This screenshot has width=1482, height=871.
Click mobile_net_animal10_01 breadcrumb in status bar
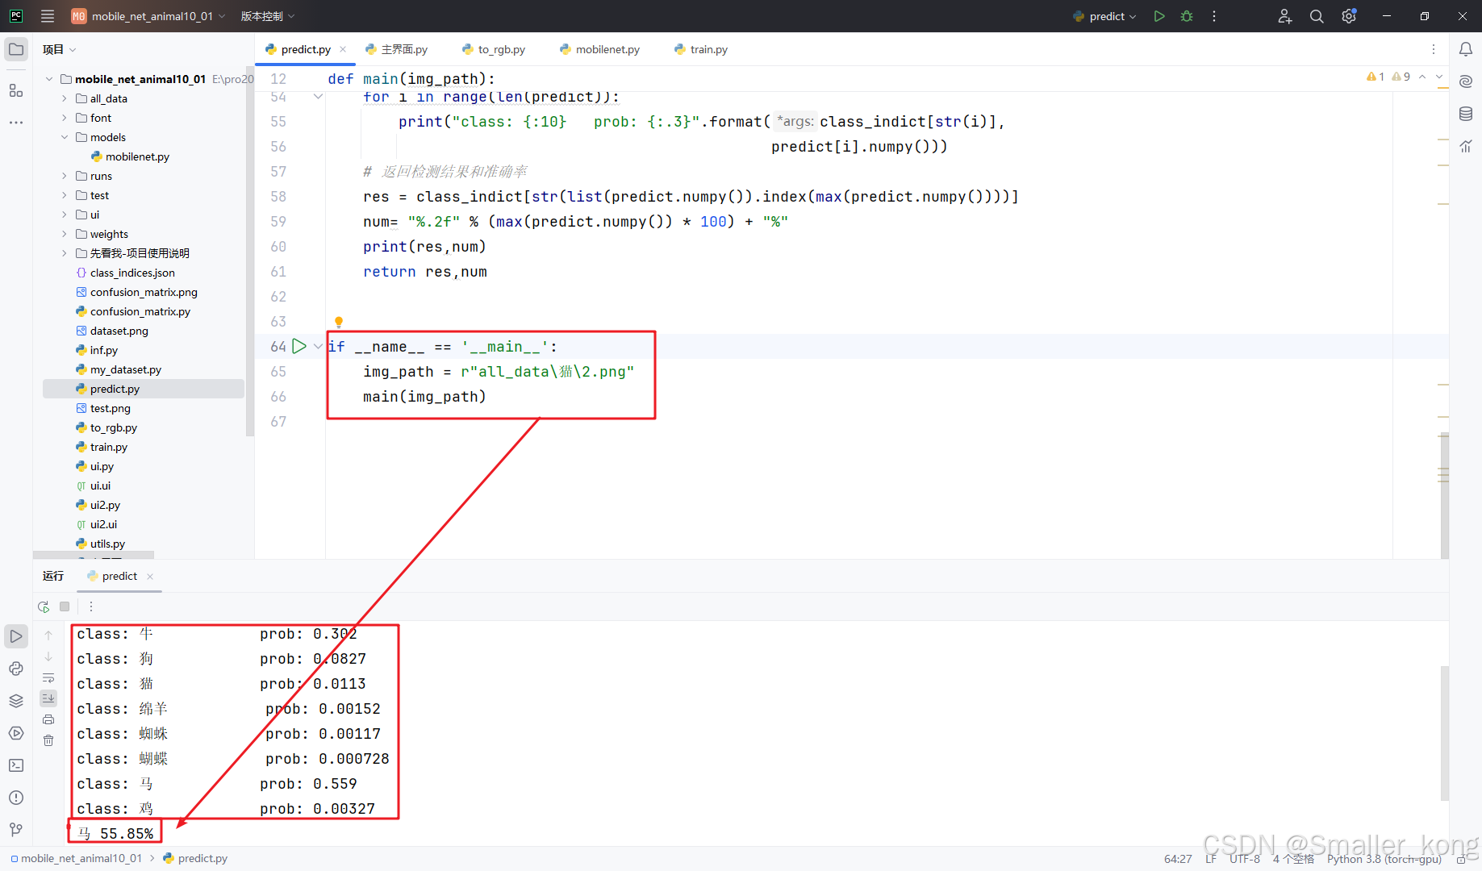pos(76,858)
